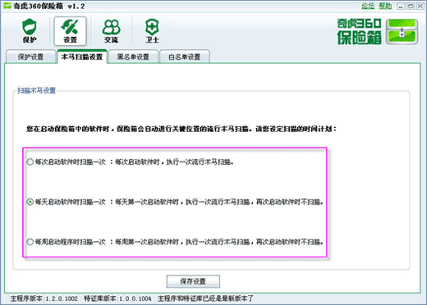Click the 特征库版本:1.0.0.1004 status text
The width and height of the screenshot is (427, 305).
pos(117,298)
